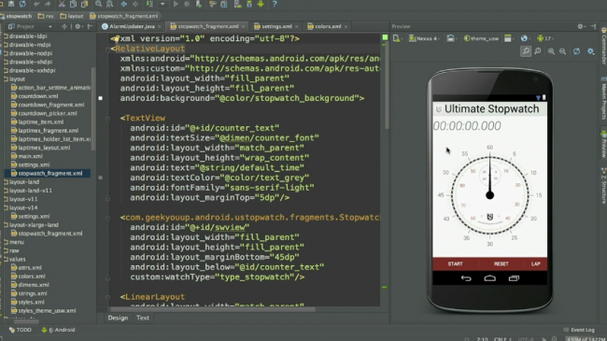Navigate back with the blue left arrow
This screenshot has height=341, width=607.
click(x=124, y=4)
